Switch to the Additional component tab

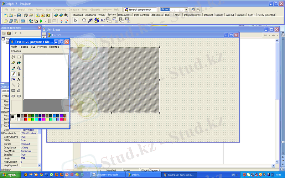click(x=90, y=15)
